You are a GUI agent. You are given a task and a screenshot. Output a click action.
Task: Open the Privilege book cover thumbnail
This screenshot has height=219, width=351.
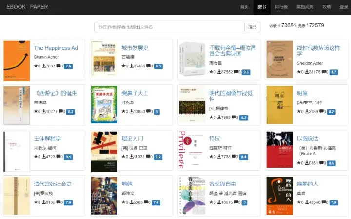[x=192, y=151]
